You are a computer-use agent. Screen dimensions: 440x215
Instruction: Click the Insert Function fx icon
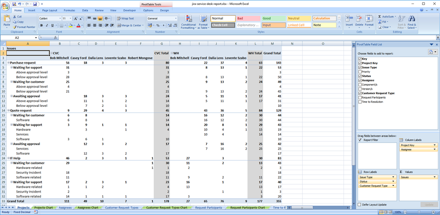click(x=55, y=37)
